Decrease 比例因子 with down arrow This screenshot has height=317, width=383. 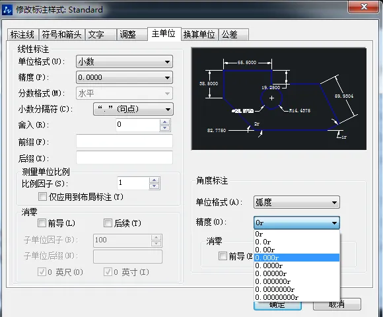155,186
